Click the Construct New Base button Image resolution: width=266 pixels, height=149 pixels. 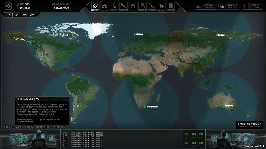(229, 6)
